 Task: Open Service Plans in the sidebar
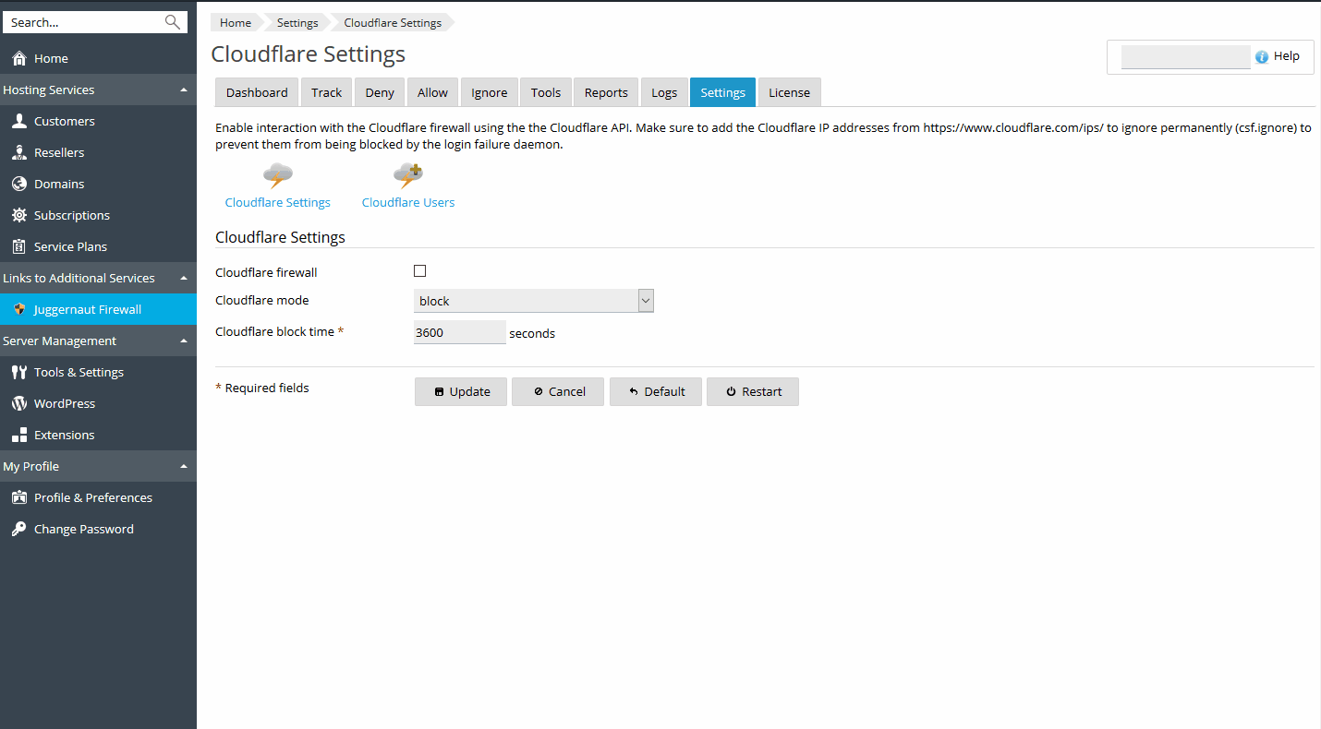(71, 246)
